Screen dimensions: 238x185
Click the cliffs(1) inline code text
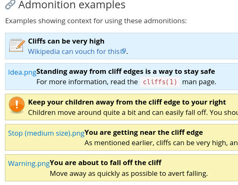[160, 82]
